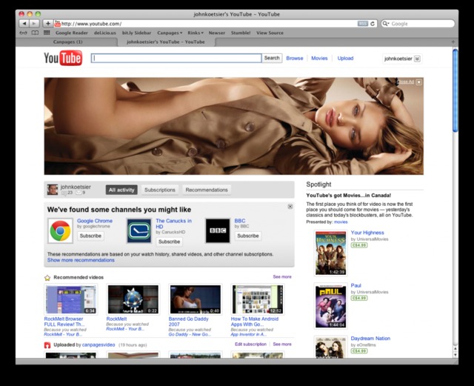Click the Recommended videos star icon

47,277
